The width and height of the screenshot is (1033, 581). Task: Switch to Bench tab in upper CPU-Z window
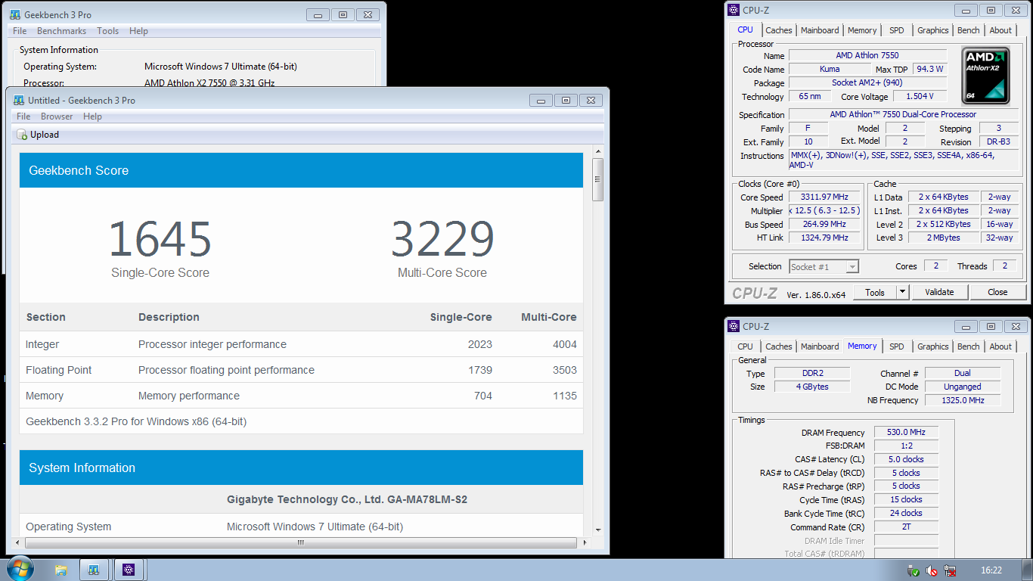pos(968,30)
